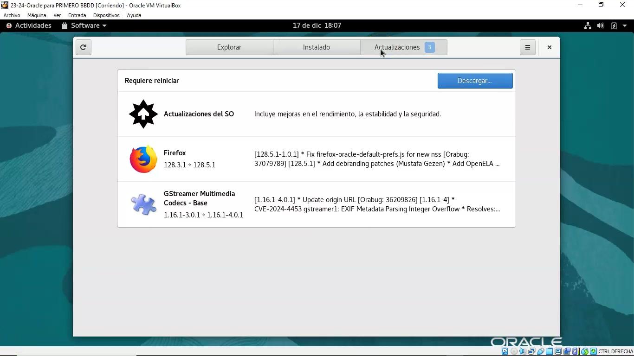Click the volume speaker icon in top bar
The height and width of the screenshot is (356, 634).
(x=601, y=25)
